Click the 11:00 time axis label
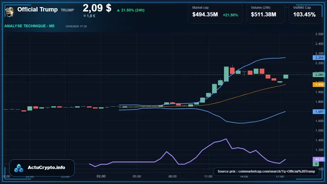 [x=208, y=176]
